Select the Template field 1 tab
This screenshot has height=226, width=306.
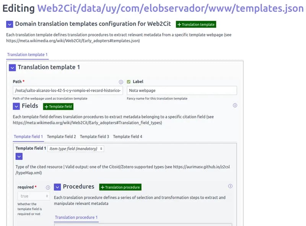click(28, 137)
